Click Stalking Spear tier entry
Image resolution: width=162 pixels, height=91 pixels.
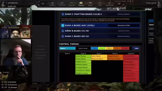click(x=83, y=64)
